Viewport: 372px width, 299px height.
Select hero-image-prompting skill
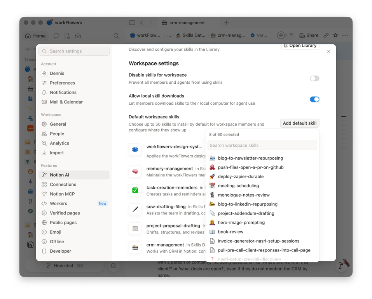pyautogui.click(x=262, y=222)
